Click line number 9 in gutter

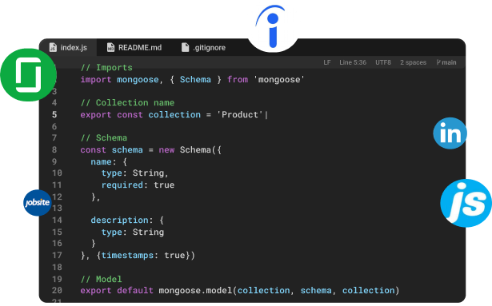coord(54,161)
